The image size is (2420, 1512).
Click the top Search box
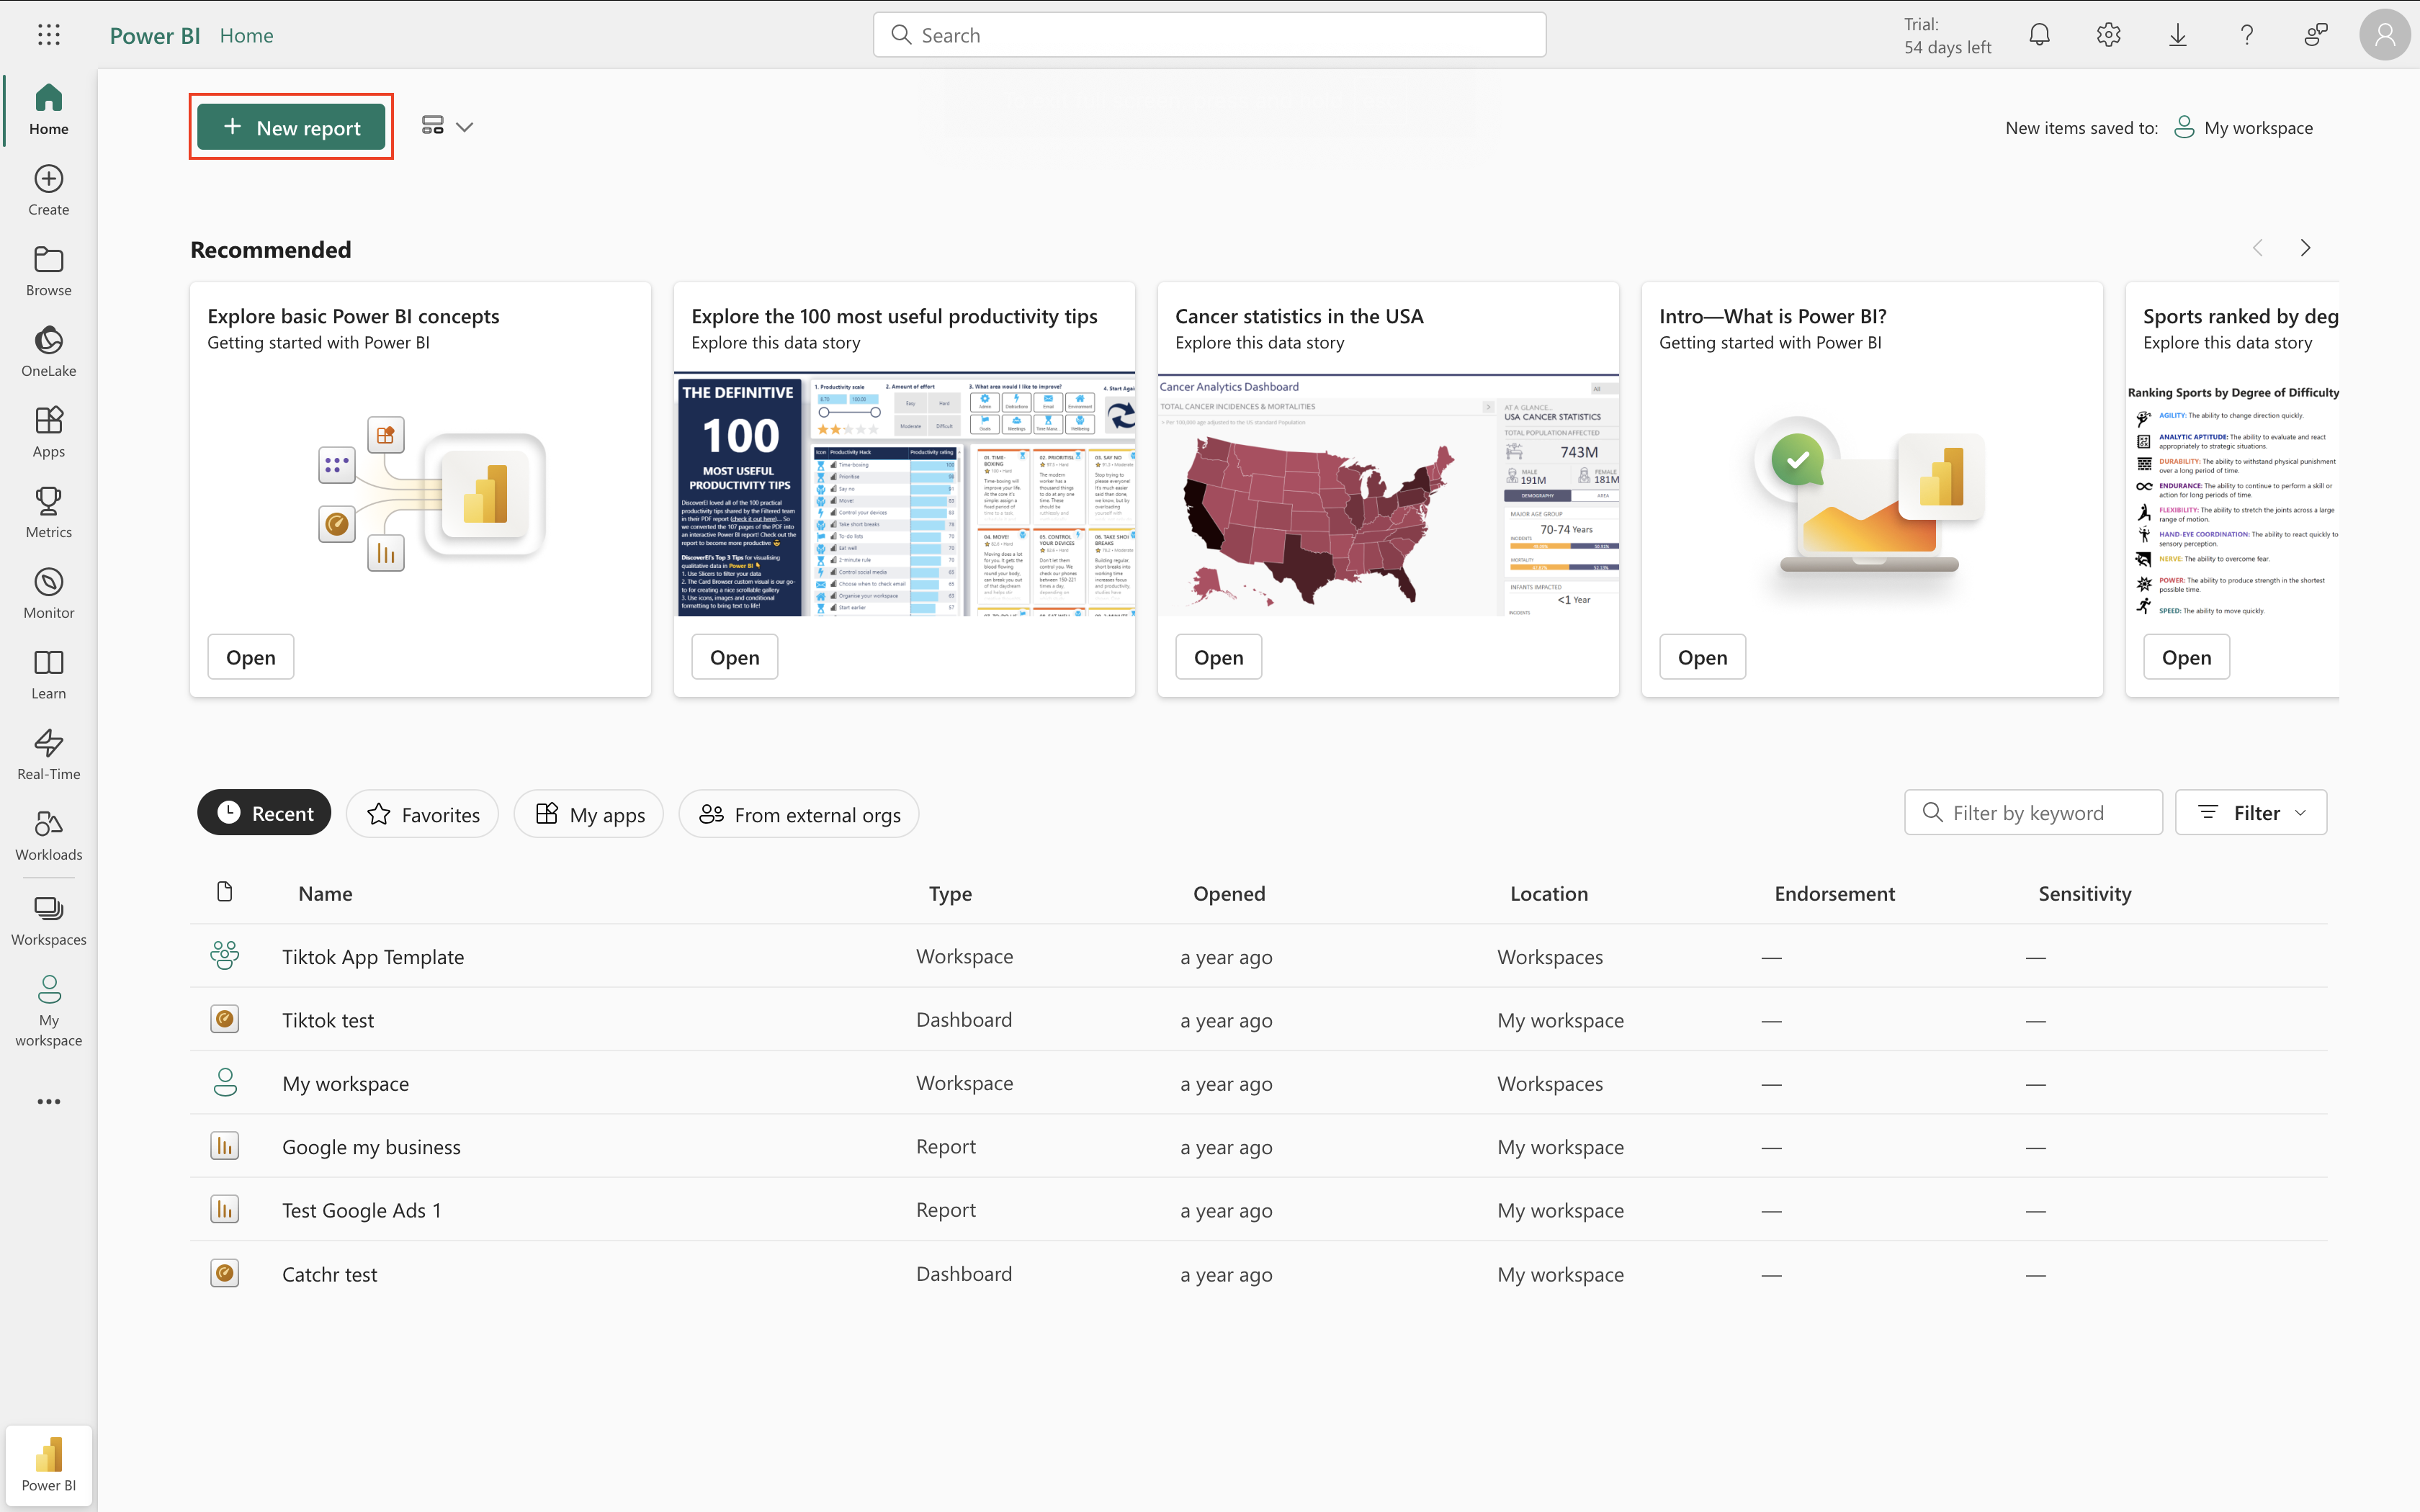point(1209,35)
